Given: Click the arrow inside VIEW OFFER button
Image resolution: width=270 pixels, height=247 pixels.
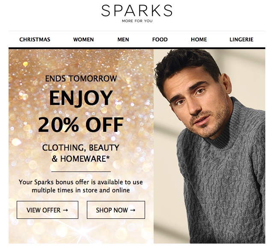Looking at the screenshot, I should click(65, 210).
